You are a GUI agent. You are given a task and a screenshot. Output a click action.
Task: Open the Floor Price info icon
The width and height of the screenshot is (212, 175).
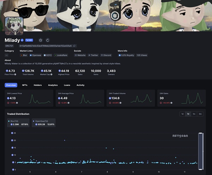(x=15, y=74)
